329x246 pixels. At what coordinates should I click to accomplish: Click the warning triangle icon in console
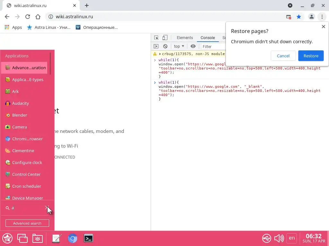155,54
